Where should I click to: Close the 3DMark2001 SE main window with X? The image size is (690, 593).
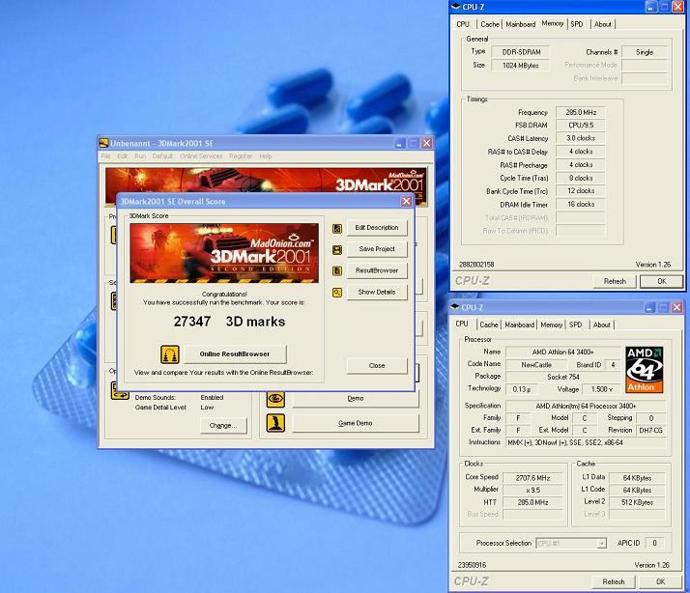(427, 143)
